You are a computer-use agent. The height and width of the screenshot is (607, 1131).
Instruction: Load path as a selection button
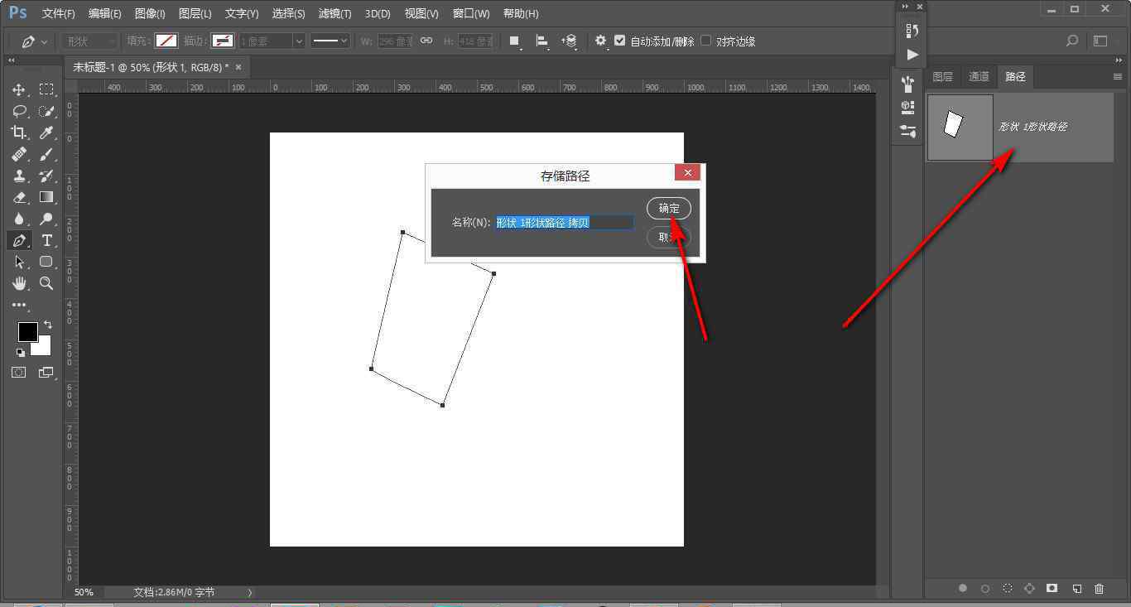(x=1007, y=588)
